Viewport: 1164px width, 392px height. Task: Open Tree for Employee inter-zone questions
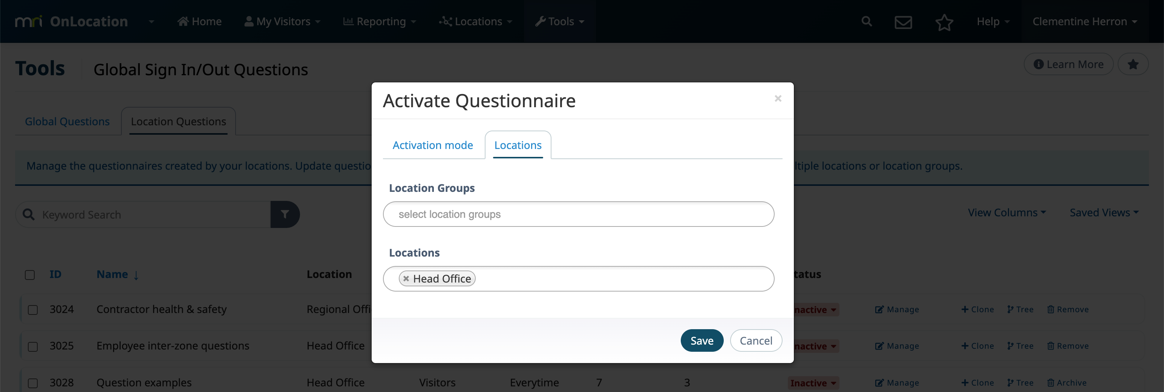tap(1020, 346)
